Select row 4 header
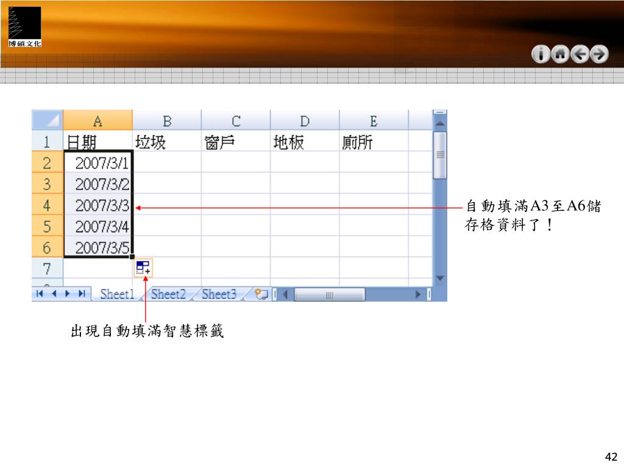Viewport: 624px width, 468px height. pos(48,204)
